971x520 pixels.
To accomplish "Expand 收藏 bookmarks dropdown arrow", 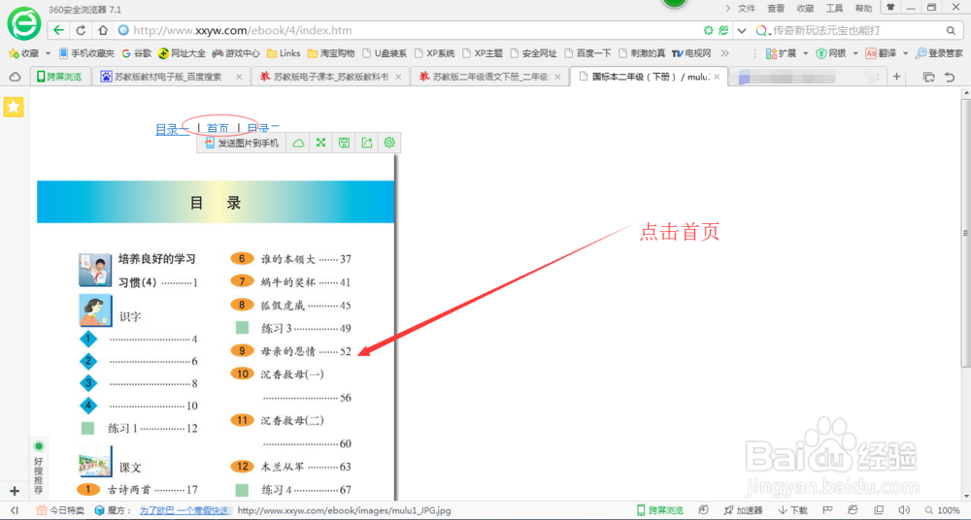I will 48,54.
